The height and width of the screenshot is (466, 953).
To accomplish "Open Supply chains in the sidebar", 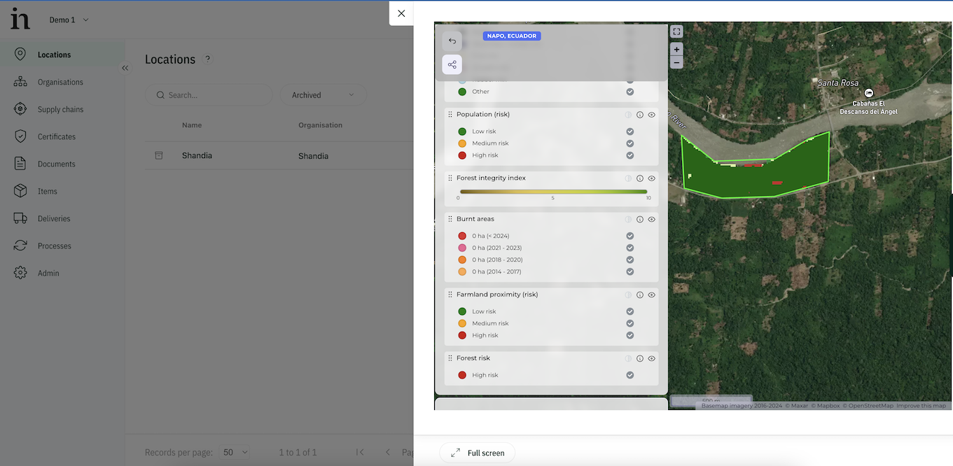I will point(62,109).
